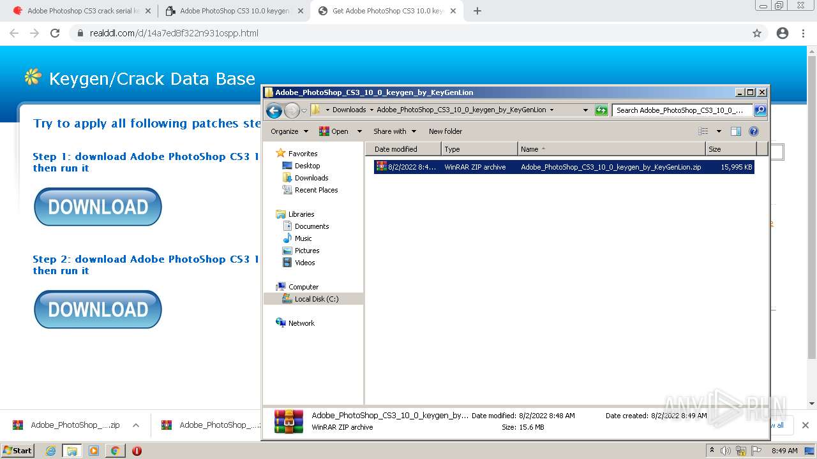Click the Explorer help icon

tap(754, 131)
